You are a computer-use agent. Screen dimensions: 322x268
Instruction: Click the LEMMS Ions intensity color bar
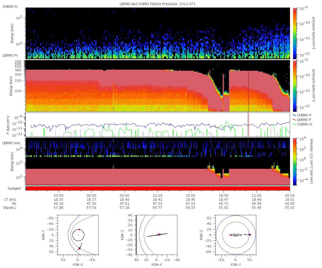click(x=295, y=161)
